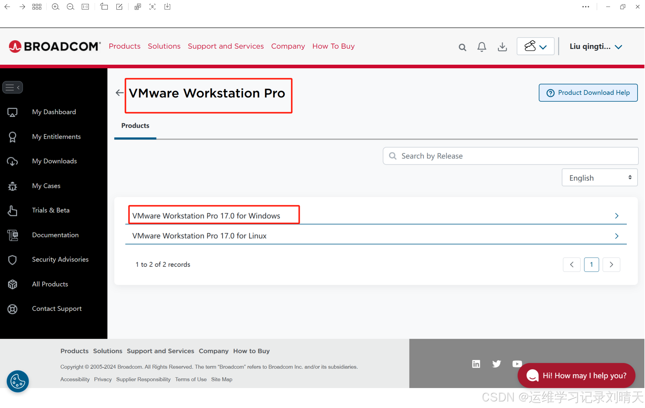Viewport: 645px width, 408px height.
Task: Open the notification bell icon
Action: pyautogui.click(x=481, y=47)
